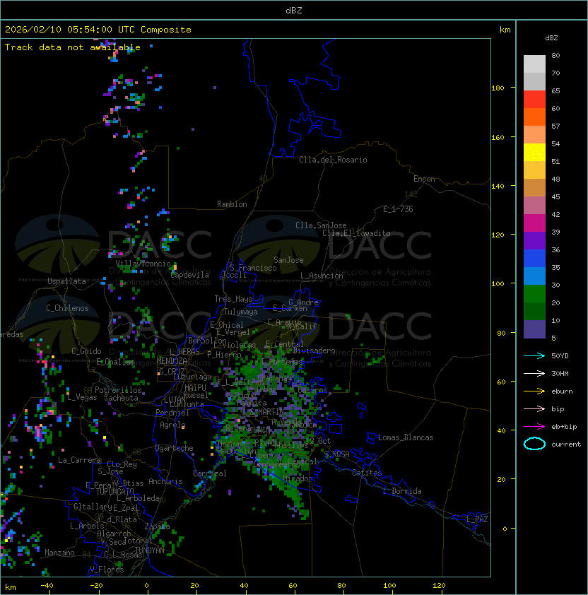
Task: Select the magenta eb+bip arrow symbol
Action: point(534,426)
